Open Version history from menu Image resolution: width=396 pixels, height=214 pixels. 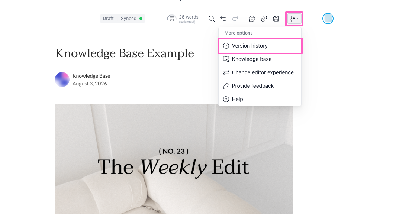point(260,46)
